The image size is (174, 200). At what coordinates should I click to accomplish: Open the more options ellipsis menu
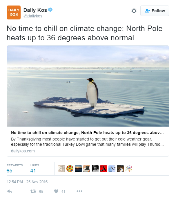click(79, 191)
